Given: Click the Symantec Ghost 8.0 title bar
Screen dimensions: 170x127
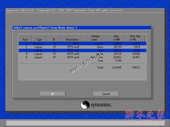Looking at the screenshot, I should pyautogui.click(x=85, y=10).
